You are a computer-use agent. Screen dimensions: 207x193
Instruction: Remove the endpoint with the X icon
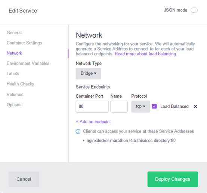point(195,106)
